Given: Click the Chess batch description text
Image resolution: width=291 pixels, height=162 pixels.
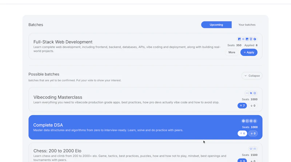Looking at the screenshot, I should pos(130,158).
